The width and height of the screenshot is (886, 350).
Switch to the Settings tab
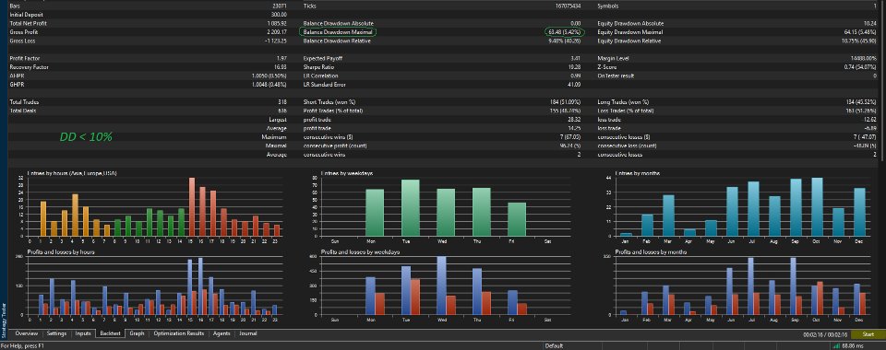pos(56,333)
